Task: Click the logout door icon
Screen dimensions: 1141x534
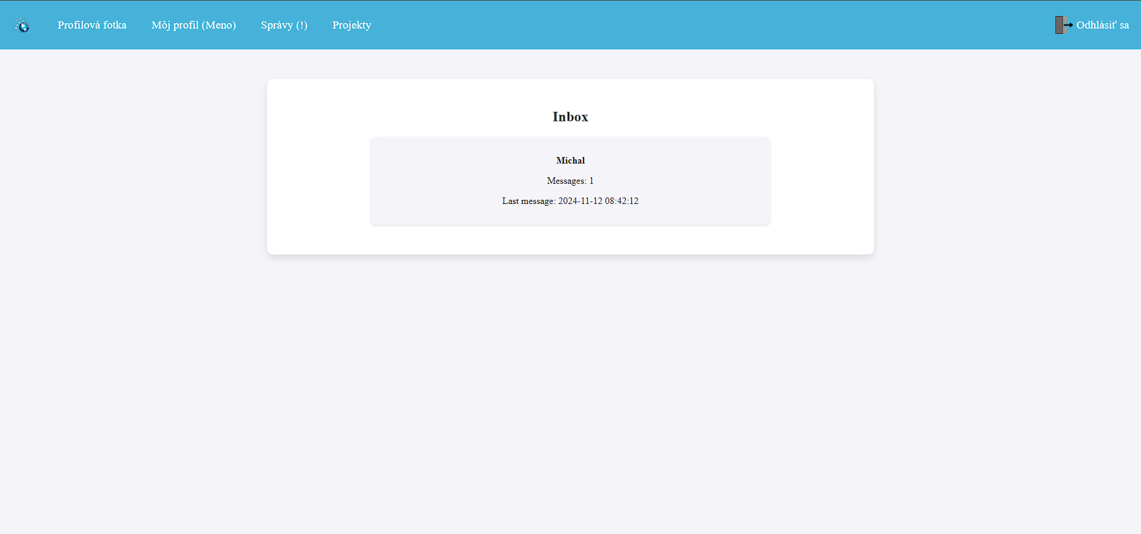Action: 1064,25
